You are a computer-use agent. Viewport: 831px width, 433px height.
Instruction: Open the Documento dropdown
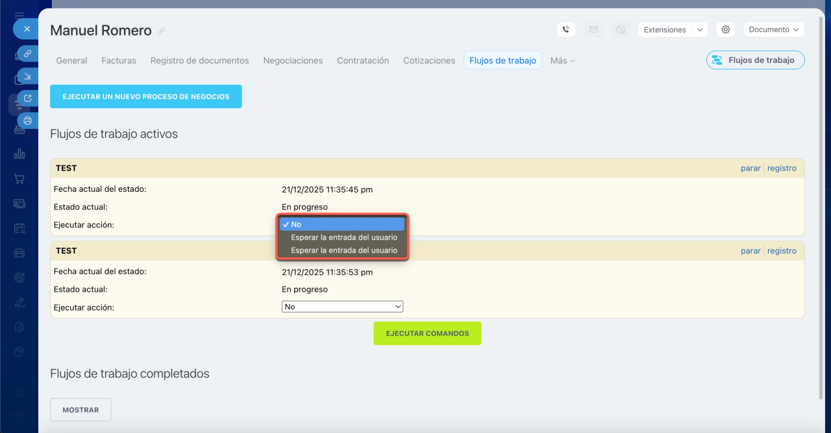pyautogui.click(x=773, y=30)
